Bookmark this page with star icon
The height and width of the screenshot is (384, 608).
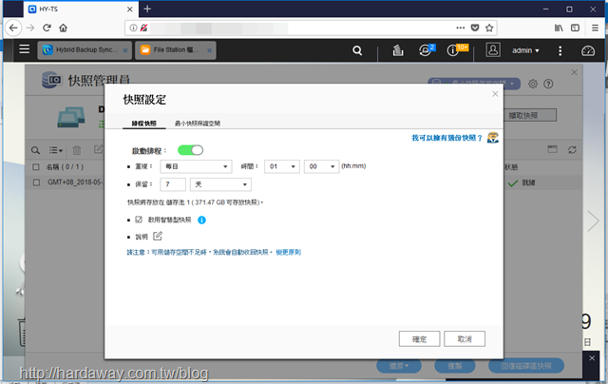point(489,28)
